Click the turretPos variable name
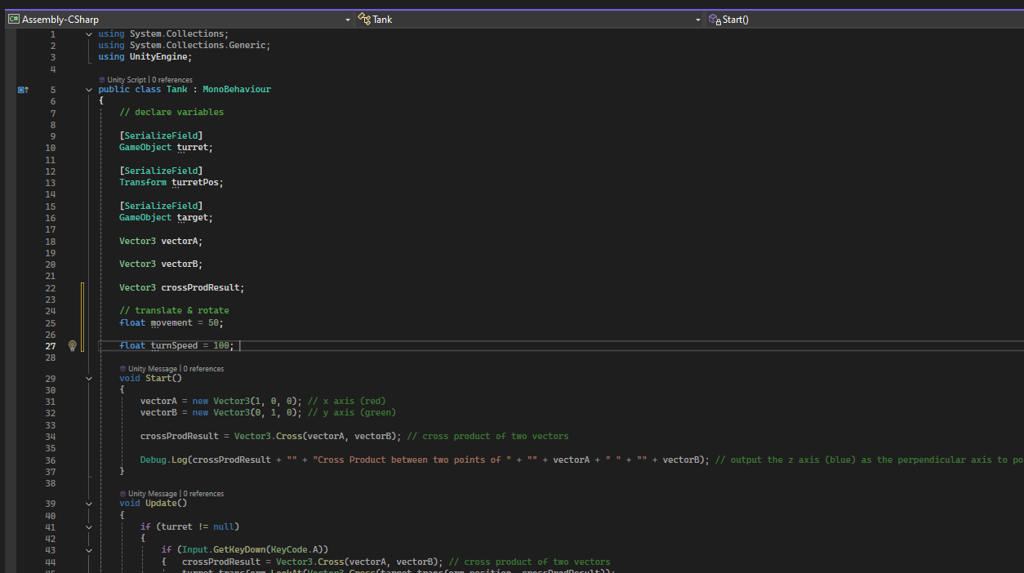1024x573 pixels. coord(194,183)
